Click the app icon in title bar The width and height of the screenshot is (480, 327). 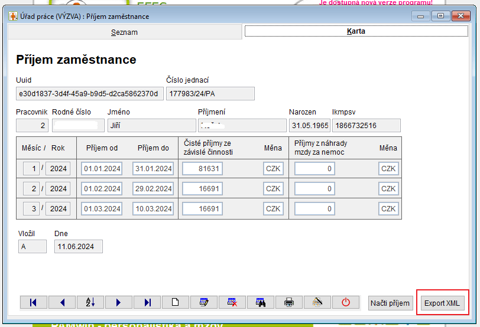pyautogui.click(x=13, y=16)
